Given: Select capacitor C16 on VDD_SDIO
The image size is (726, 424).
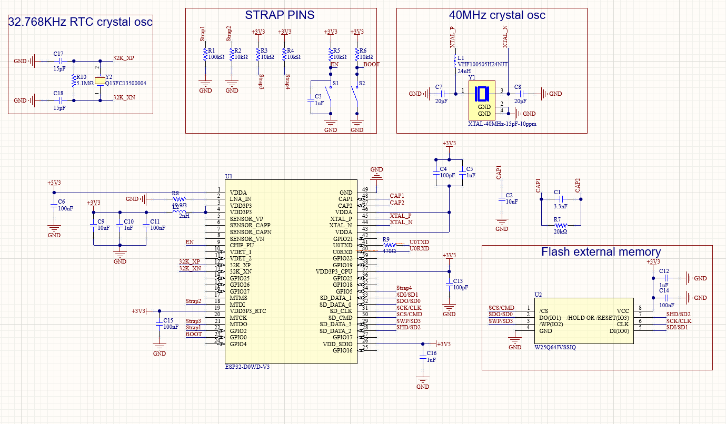Looking at the screenshot, I should tap(422, 357).
